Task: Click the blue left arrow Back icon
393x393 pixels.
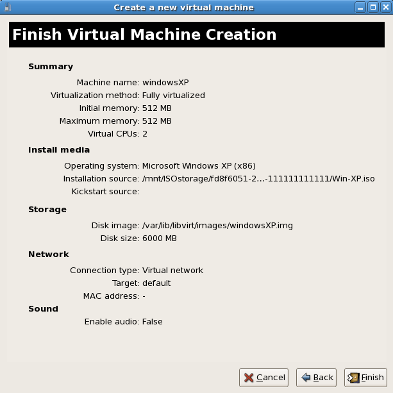Action: [x=306, y=378]
